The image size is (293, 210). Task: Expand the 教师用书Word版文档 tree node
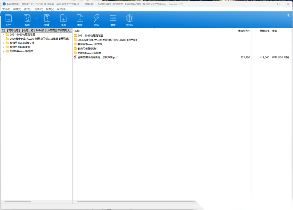3,43
